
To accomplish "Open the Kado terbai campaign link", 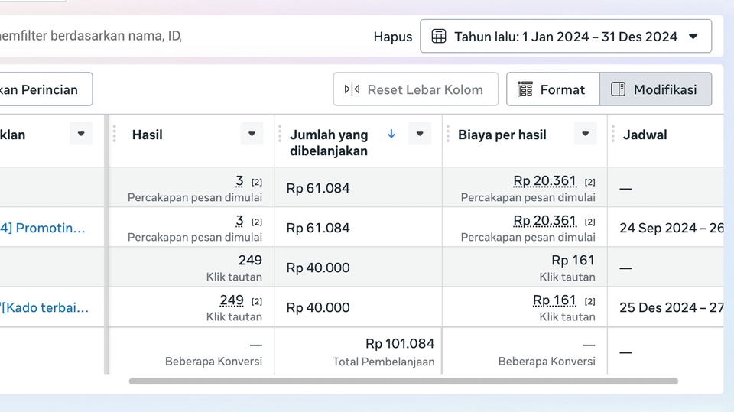I will click(x=44, y=307).
